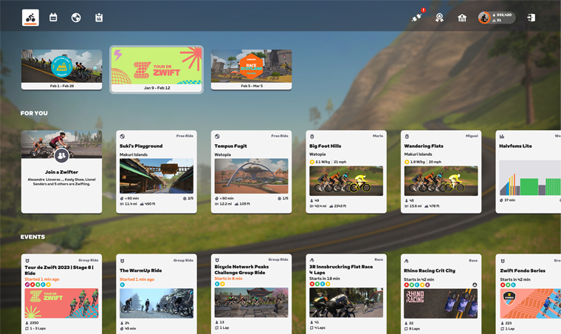This screenshot has width=561, height=334.
Task: Open the achievements badge icon
Action: click(439, 18)
